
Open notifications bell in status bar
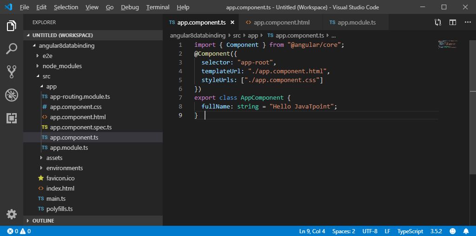(x=466, y=231)
